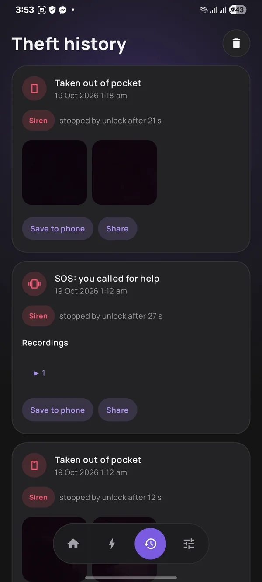262x582 pixels.
Task: Open first captured photo thumbnail
Action: point(55,172)
